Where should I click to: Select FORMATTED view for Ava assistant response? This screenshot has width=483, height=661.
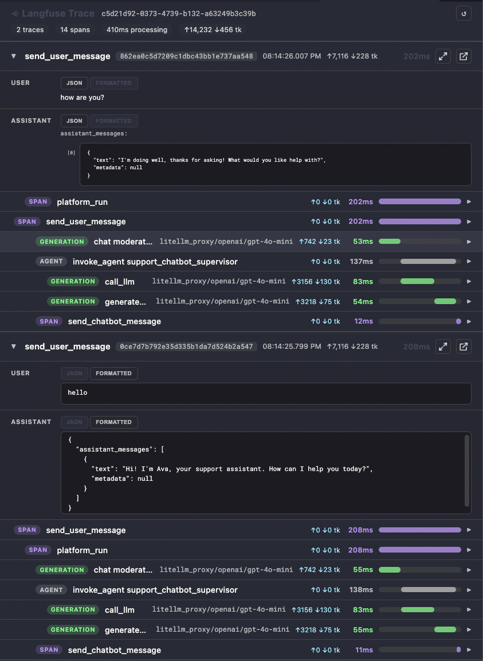pos(113,422)
